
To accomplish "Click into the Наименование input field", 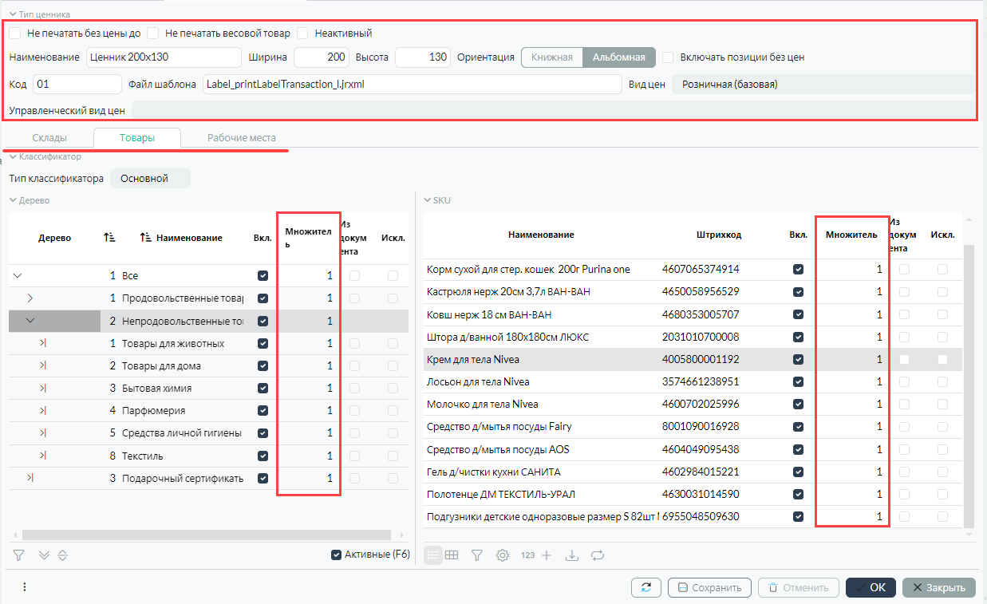I will 163,57.
